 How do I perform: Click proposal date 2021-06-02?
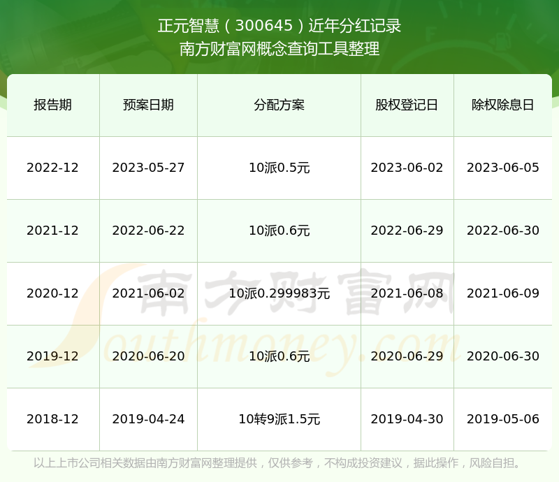point(148,293)
